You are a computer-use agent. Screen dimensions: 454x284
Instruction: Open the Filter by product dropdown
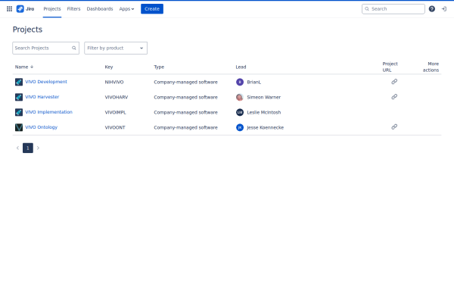116,48
